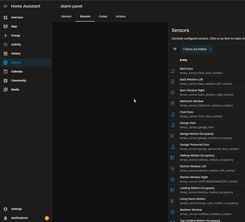Open the Calendar sidebar item

coord(26,71)
